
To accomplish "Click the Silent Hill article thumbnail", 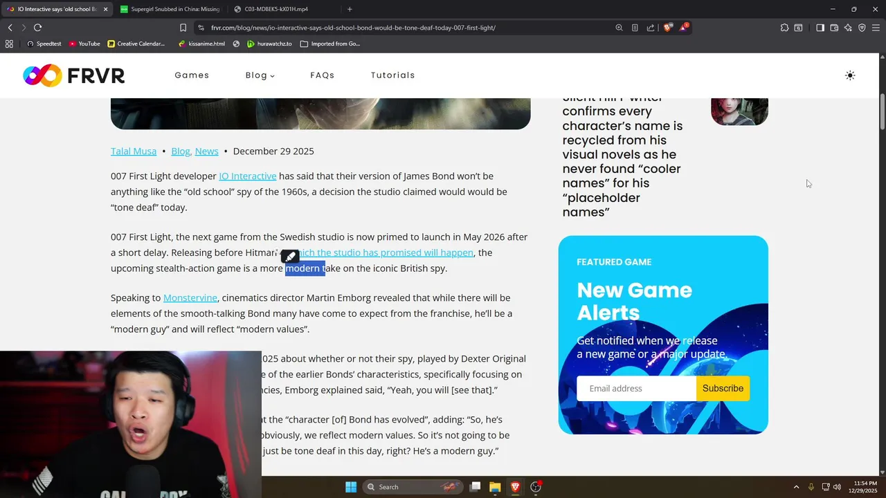I will click(x=739, y=111).
